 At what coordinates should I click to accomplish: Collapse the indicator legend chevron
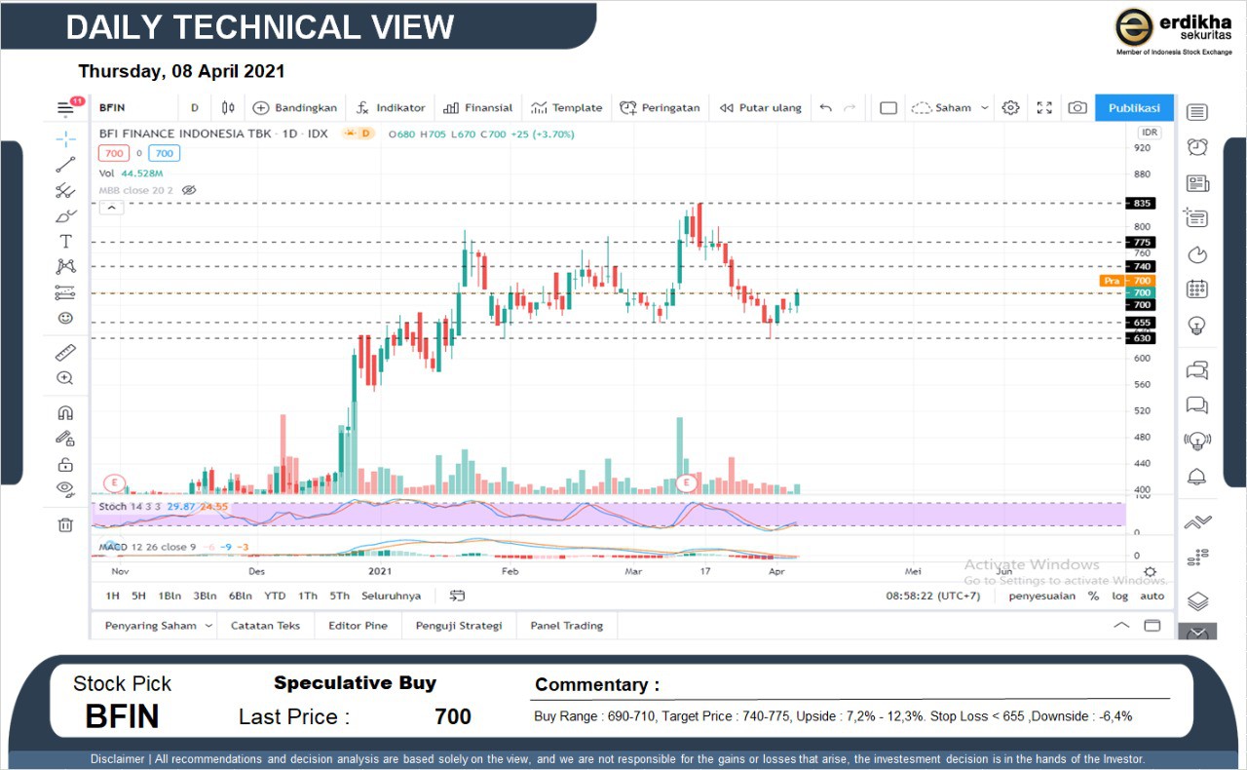tap(111, 208)
